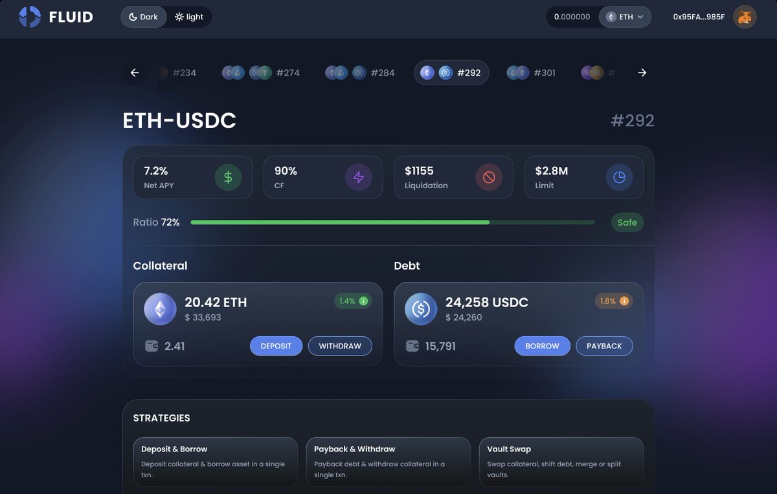
Task: Click the Limit pie chart icon
Action: (x=620, y=177)
